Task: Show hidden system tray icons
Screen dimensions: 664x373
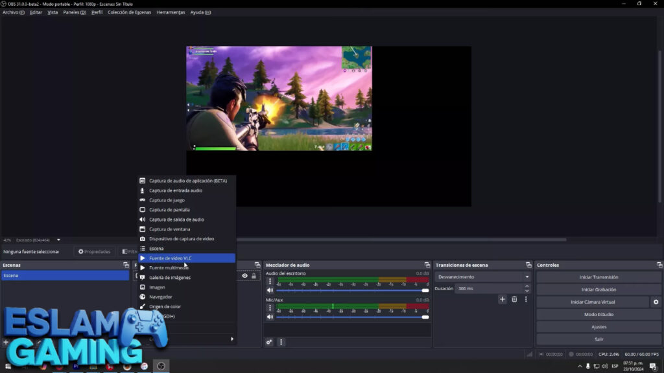Action: [580, 367]
